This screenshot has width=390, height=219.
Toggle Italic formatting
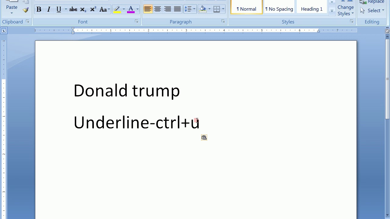(x=48, y=9)
